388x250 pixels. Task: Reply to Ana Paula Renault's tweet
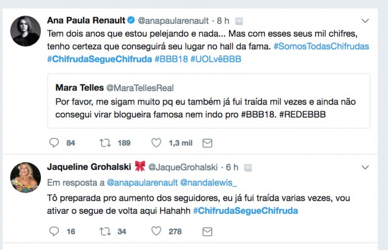[x=54, y=142]
